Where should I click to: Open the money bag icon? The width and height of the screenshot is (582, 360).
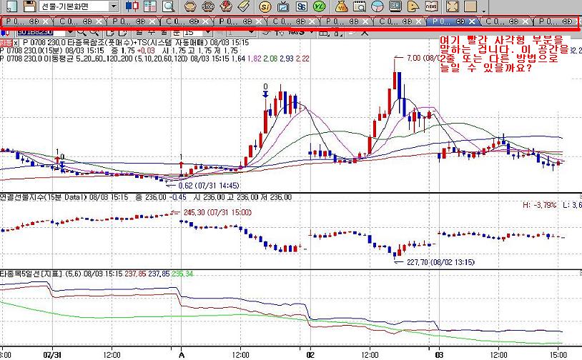(340, 6)
